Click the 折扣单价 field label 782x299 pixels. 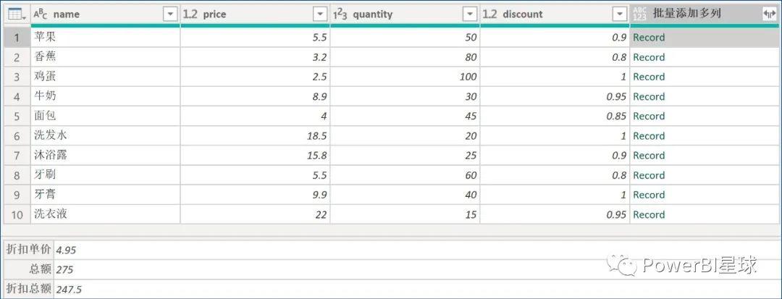pyautogui.click(x=29, y=250)
